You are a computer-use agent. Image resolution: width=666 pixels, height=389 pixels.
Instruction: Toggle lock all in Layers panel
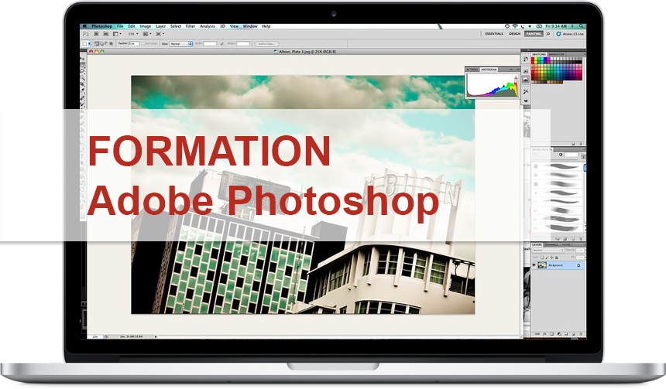[x=556, y=258]
